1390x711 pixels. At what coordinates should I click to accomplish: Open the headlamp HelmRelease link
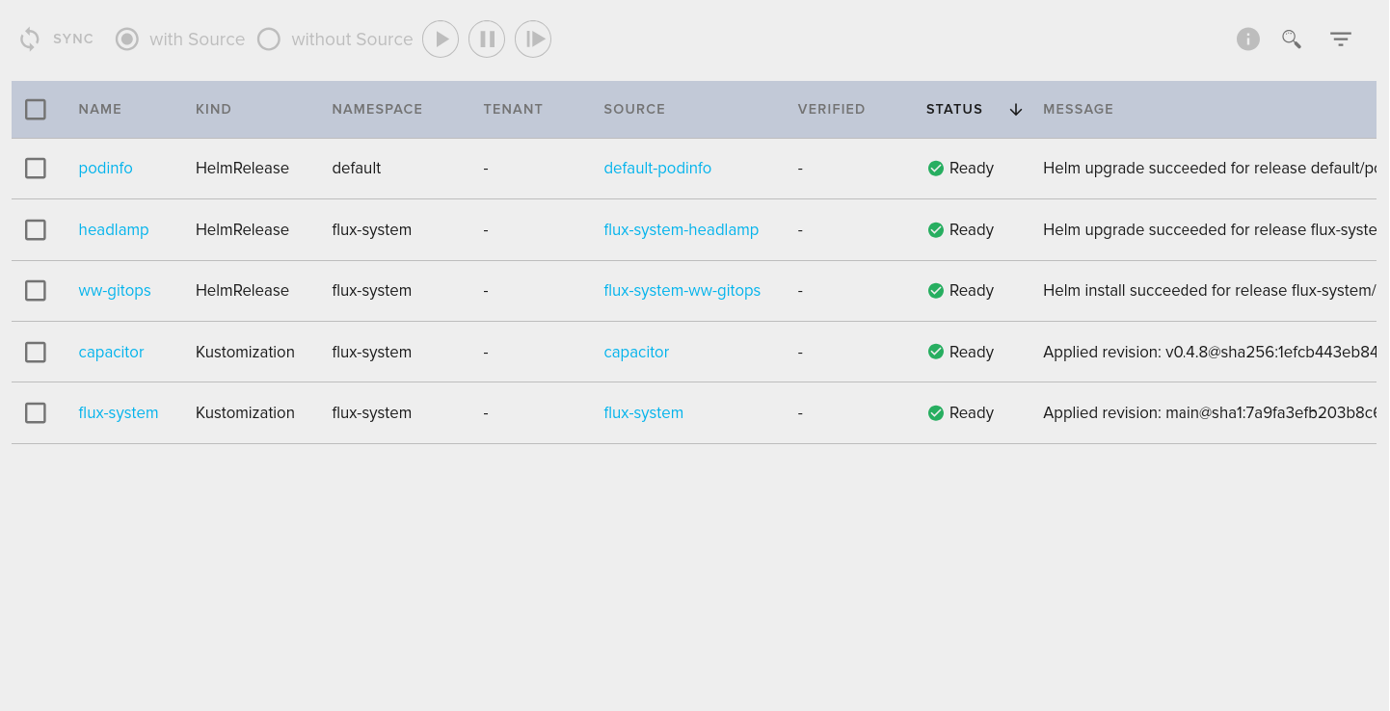[x=114, y=230]
